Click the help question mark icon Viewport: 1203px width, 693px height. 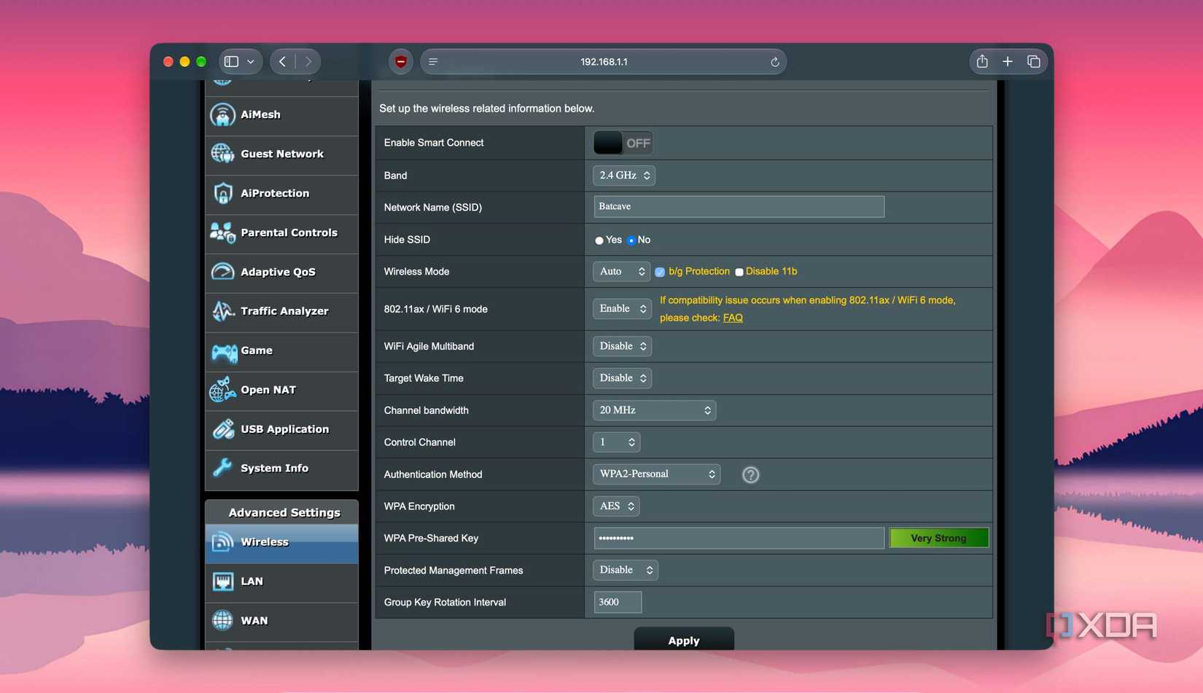pyautogui.click(x=750, y=475)
